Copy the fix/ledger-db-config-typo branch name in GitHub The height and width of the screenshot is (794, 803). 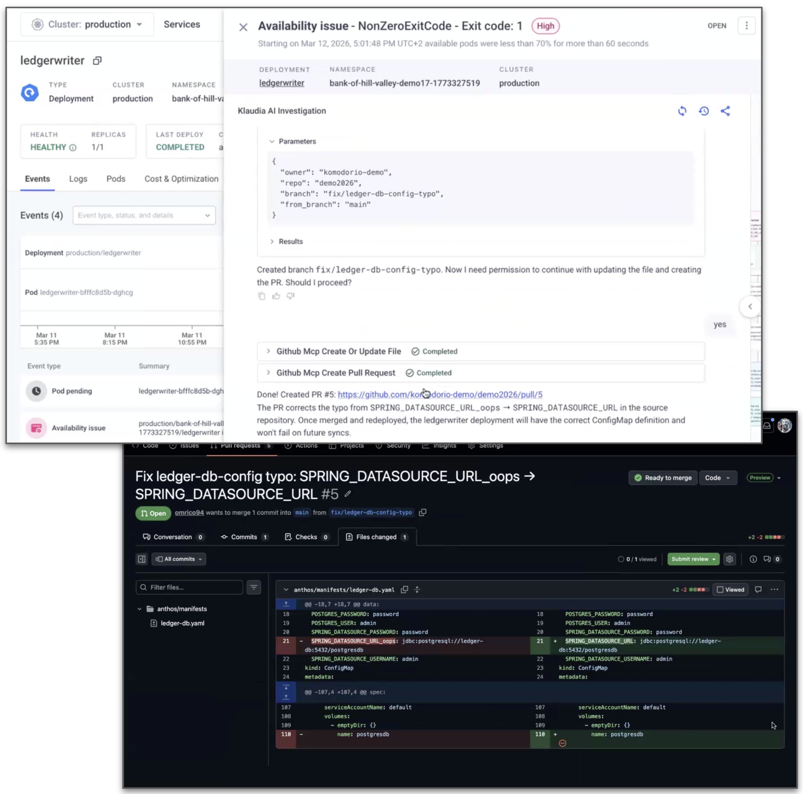point(423,512)
